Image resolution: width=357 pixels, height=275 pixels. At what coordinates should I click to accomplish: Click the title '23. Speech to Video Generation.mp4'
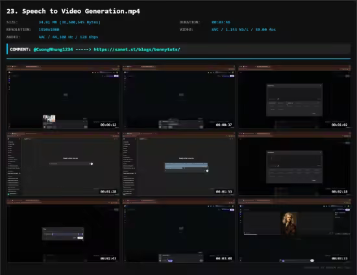pyautogui.click(x=73, y=11)
